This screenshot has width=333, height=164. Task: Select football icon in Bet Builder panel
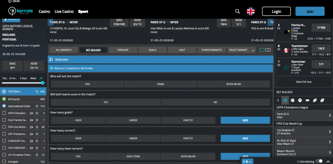click(x=285, y=100)
